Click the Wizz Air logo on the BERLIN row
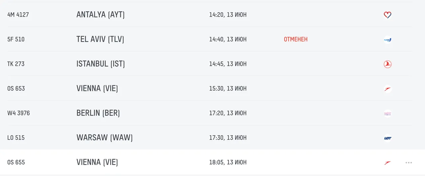 coord(387,113)
